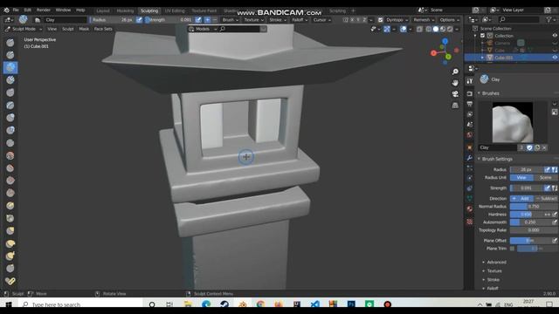Toggle Z axis symmetry in header
Screen dimensions: 559x314
click(x=364, y=20)
